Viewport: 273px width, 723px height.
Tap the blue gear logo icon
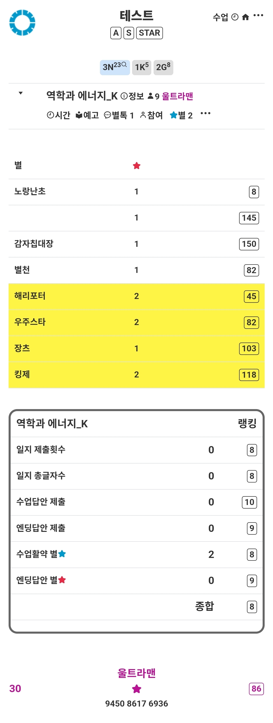tap(22, 23)
